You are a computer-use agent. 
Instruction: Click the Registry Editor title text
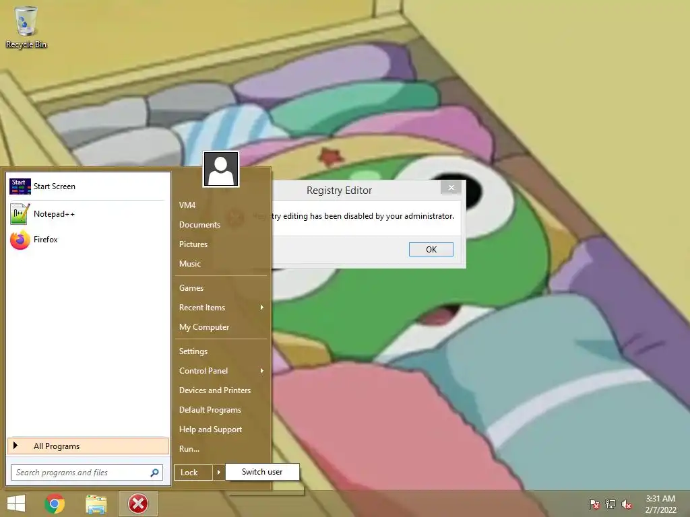340,191
